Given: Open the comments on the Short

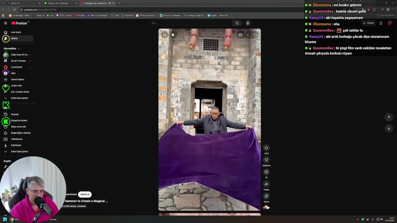Looking at the screenshot, I should (266, 172).
